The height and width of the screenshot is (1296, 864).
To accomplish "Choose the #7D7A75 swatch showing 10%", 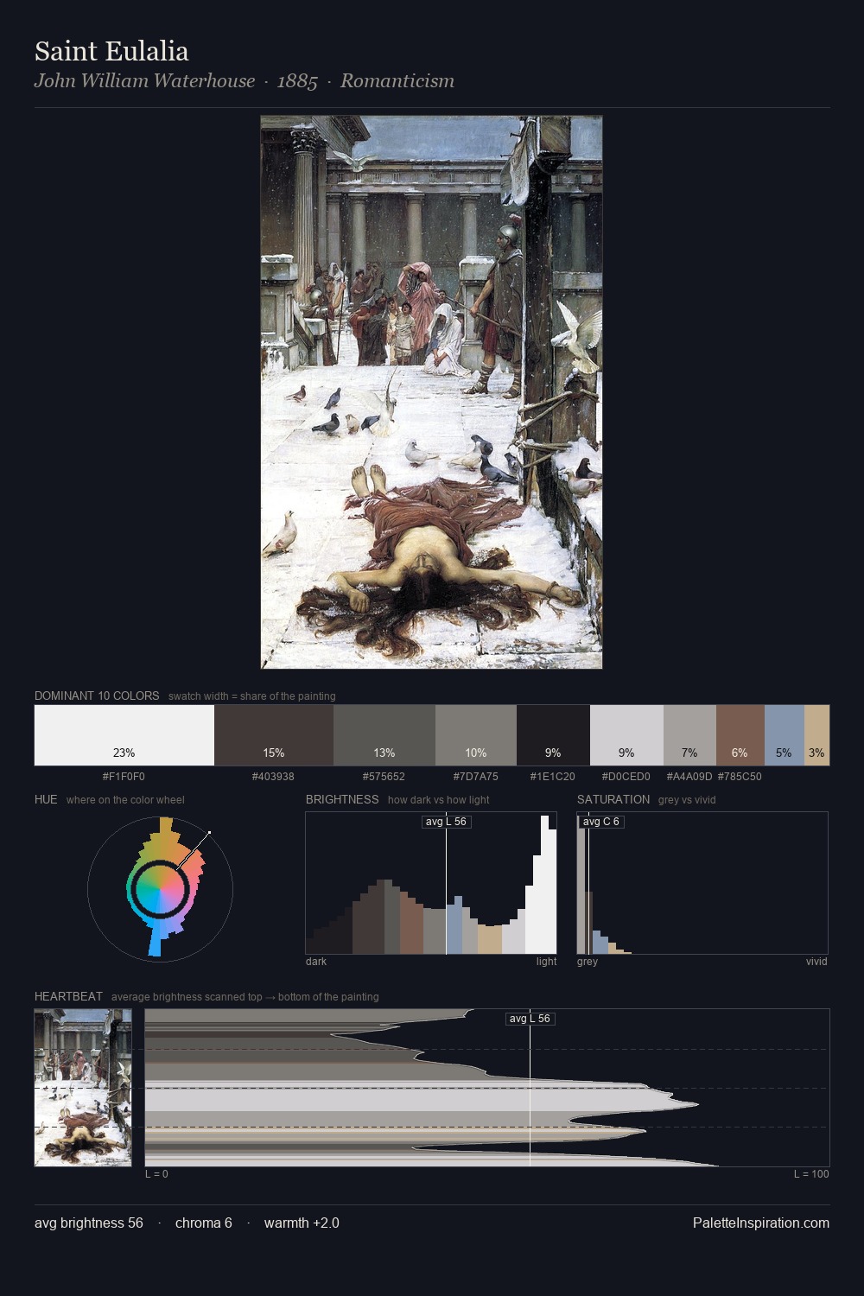I will pyautogui.click(x=476, y=735).
